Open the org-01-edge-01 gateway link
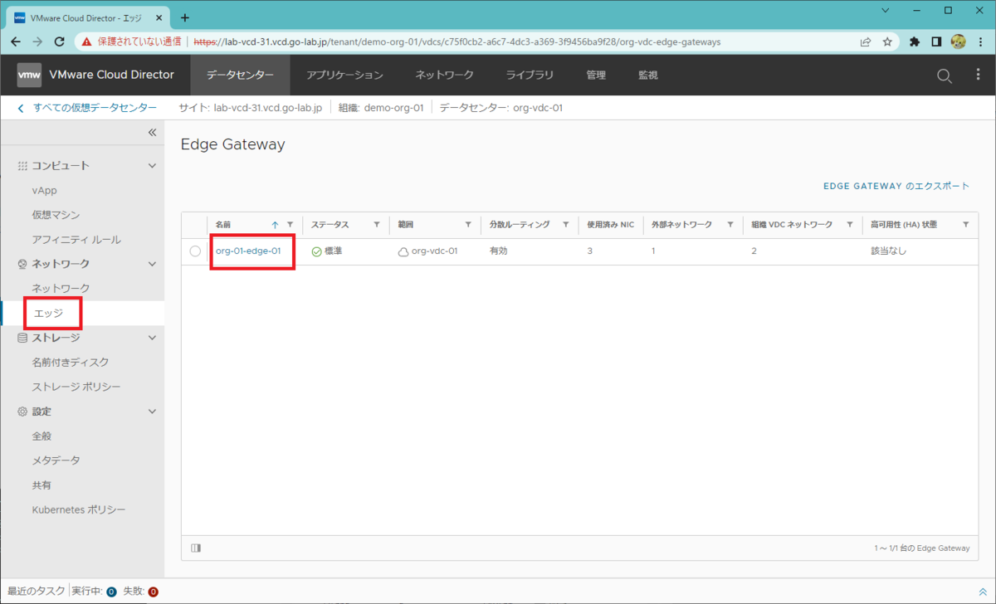This screenshot has width=996, height=604. pyautogui.click(x=248, y=251)
